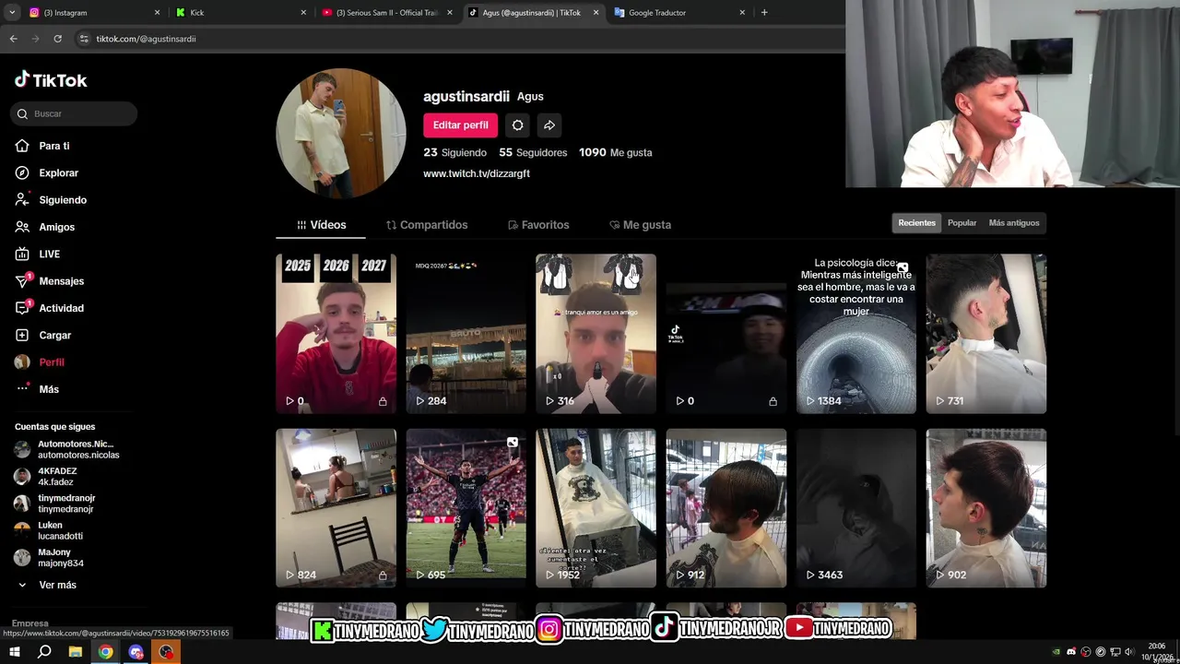Open kitchen video with 824 views
Screen dimensions: 1180x664
pyautogui.click(x=336, y=508)
